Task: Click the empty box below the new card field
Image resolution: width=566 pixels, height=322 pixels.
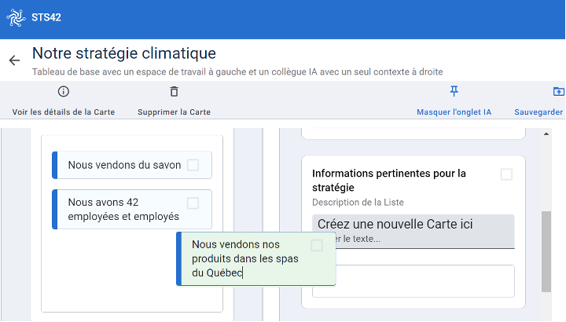Action: (413, 281)
